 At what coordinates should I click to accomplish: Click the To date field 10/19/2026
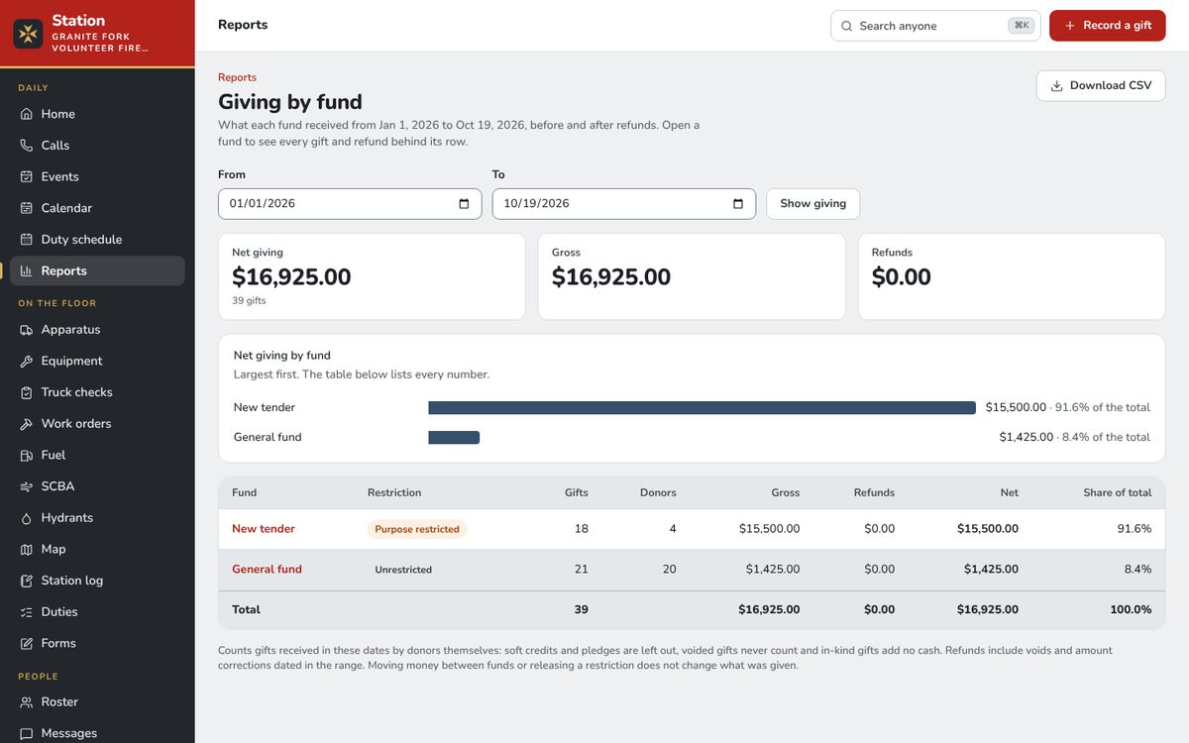tap(624, 204)
